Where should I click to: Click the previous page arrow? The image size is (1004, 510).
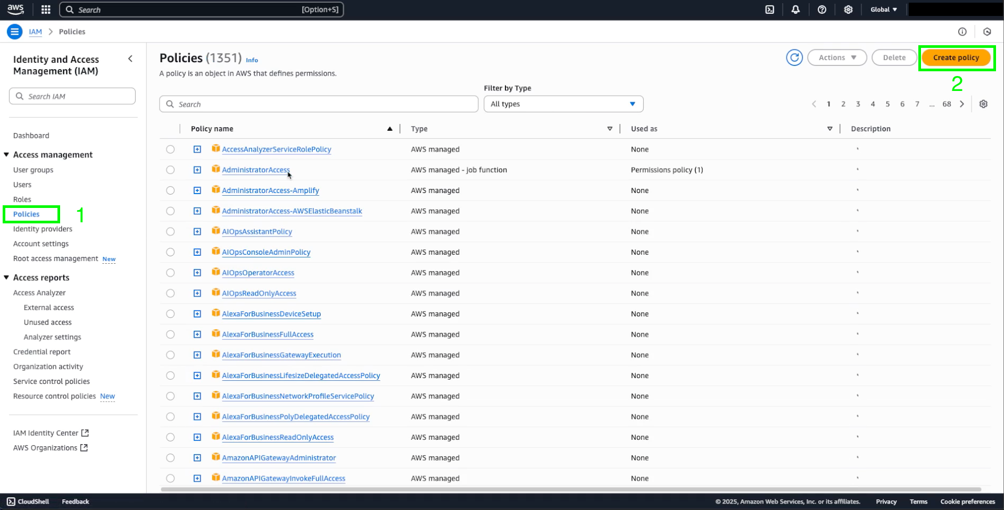pos(814,104)
